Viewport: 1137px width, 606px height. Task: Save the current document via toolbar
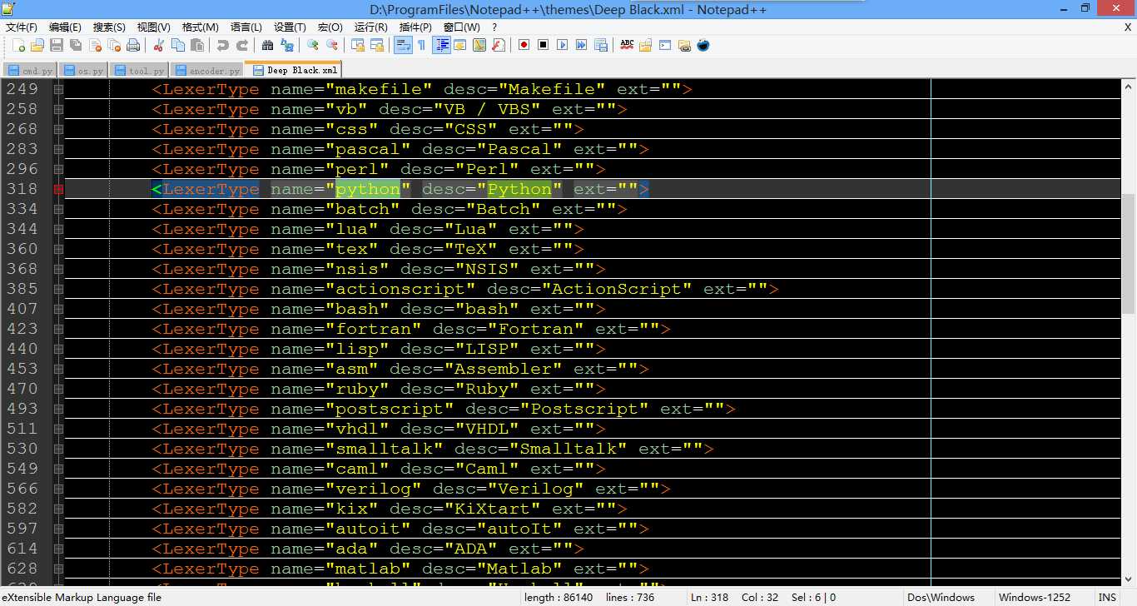coord(57,45)
